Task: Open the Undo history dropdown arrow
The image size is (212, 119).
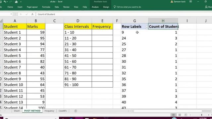Action: point(7,2)
